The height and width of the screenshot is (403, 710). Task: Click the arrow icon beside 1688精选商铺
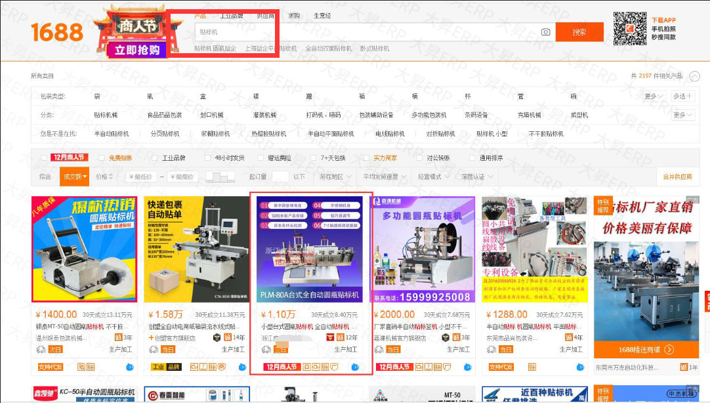pos(669,350)
